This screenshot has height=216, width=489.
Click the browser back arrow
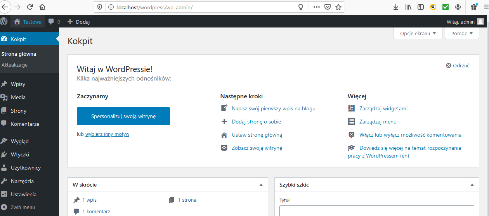4,7
